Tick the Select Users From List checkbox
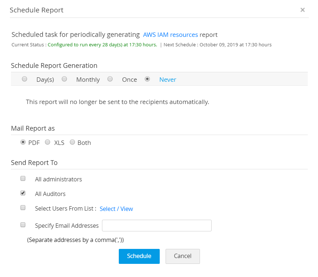 click(x=23, y=208)
